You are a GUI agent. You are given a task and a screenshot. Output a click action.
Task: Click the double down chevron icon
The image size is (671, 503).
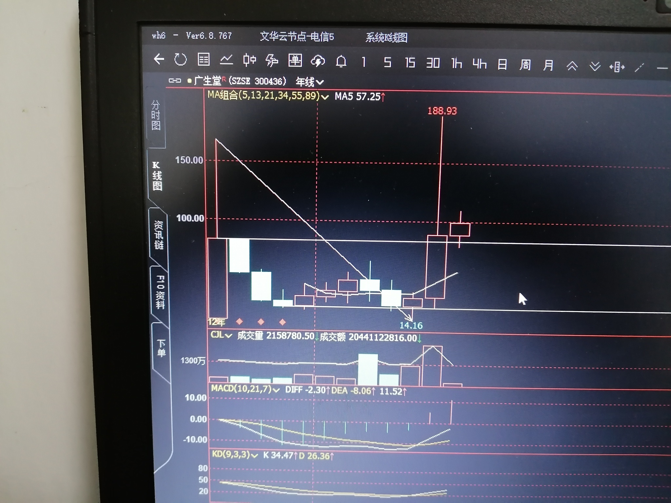click(x=595, y=66)
